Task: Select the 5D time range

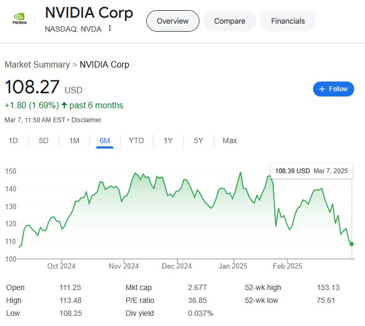Action: click(x=43, y=140)
